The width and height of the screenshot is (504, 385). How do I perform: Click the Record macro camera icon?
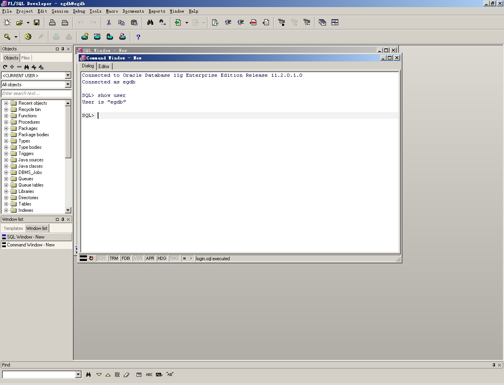point(282,22)
